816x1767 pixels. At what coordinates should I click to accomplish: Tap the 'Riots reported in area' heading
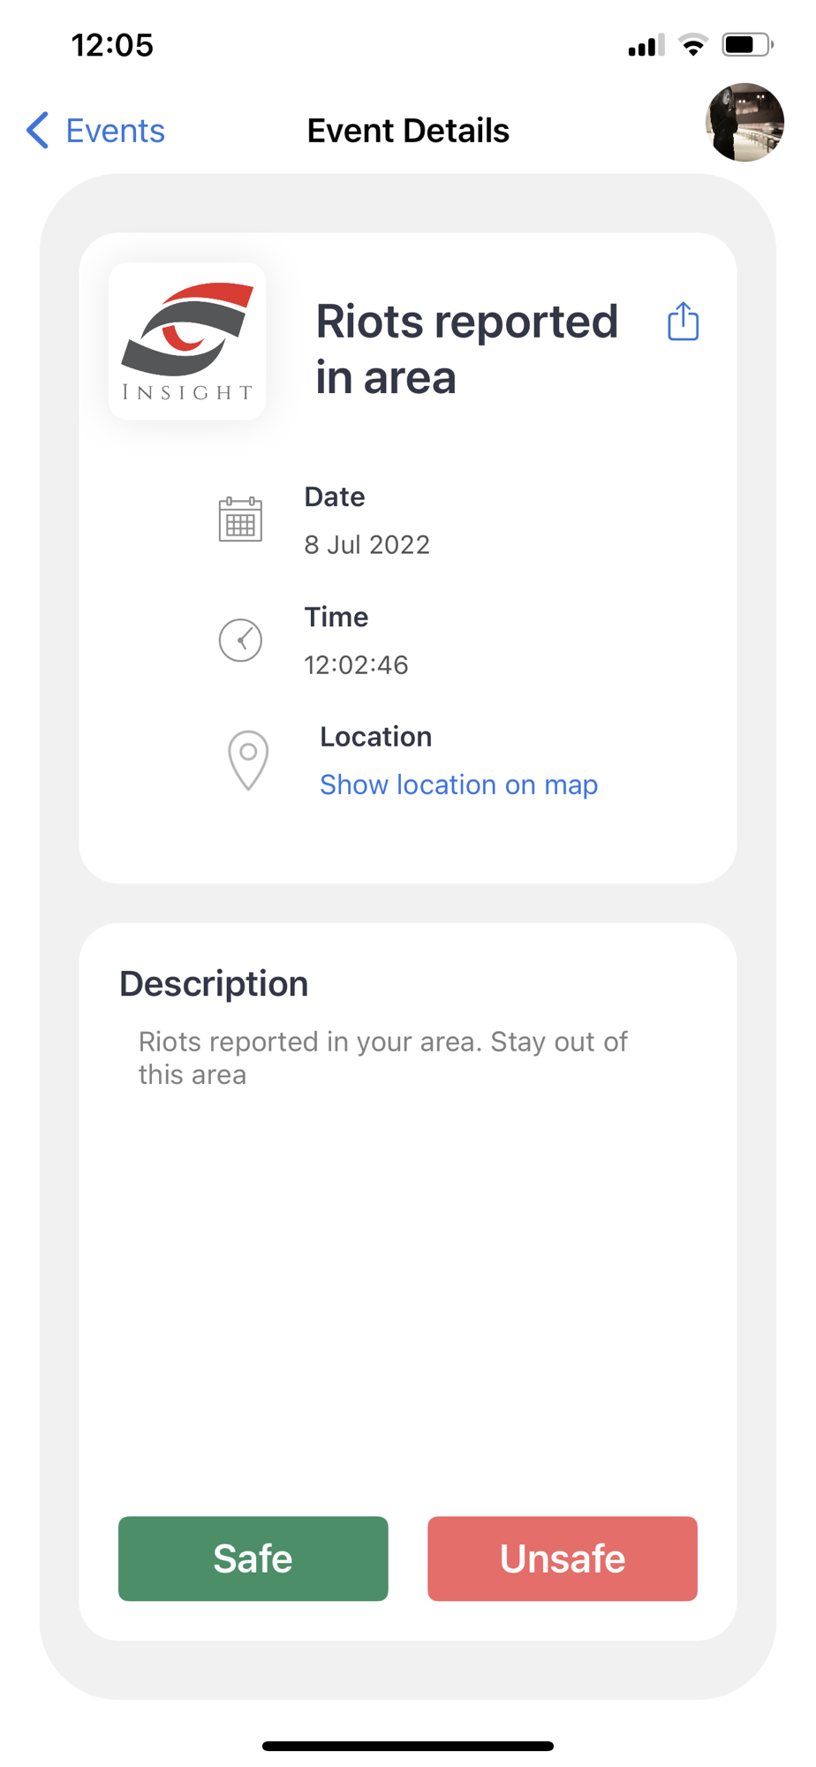tap(466, 349)
